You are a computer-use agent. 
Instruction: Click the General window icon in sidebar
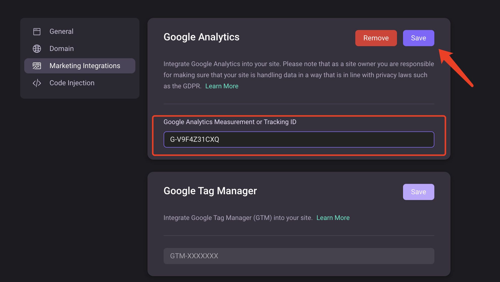[37, 32]
